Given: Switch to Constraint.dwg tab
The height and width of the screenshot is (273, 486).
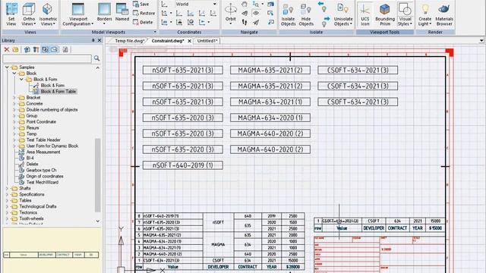Looking at the screenshot, I should pos(168,41).
